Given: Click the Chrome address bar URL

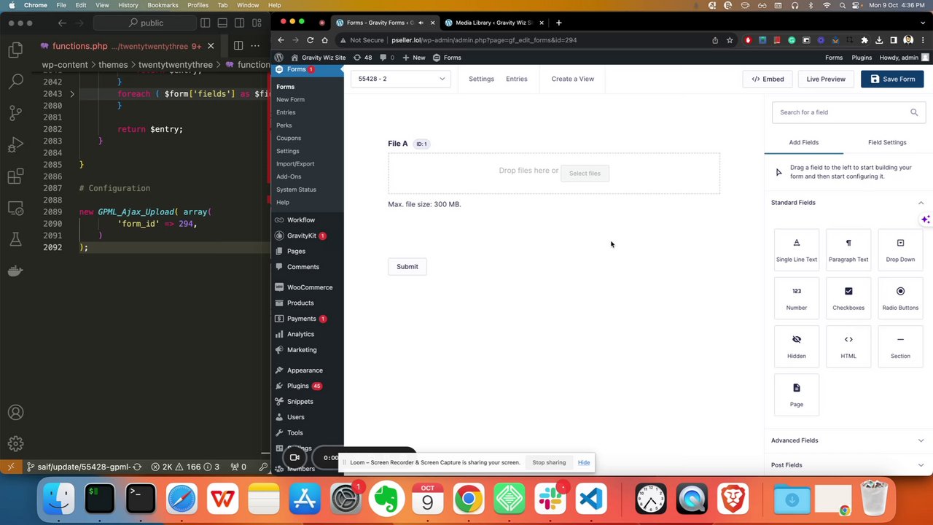Looking at the screenshot, I should [484, 40].
